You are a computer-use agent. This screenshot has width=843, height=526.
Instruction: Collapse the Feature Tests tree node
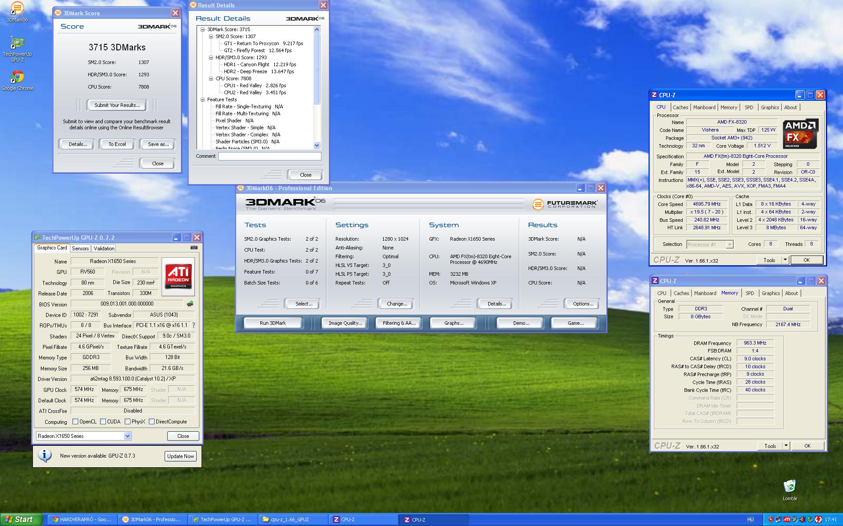pos(202,100)
